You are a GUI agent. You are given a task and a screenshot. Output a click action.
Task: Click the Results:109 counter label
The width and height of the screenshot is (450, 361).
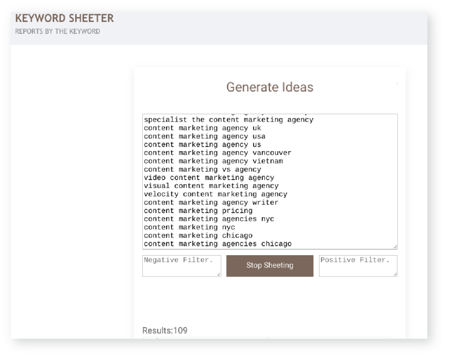165,330
